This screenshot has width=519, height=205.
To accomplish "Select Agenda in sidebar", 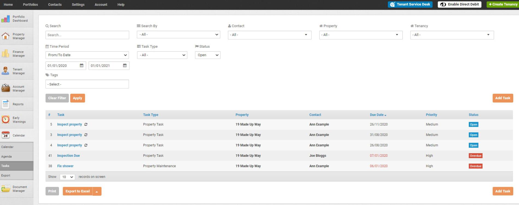I will tap(17, 156).
